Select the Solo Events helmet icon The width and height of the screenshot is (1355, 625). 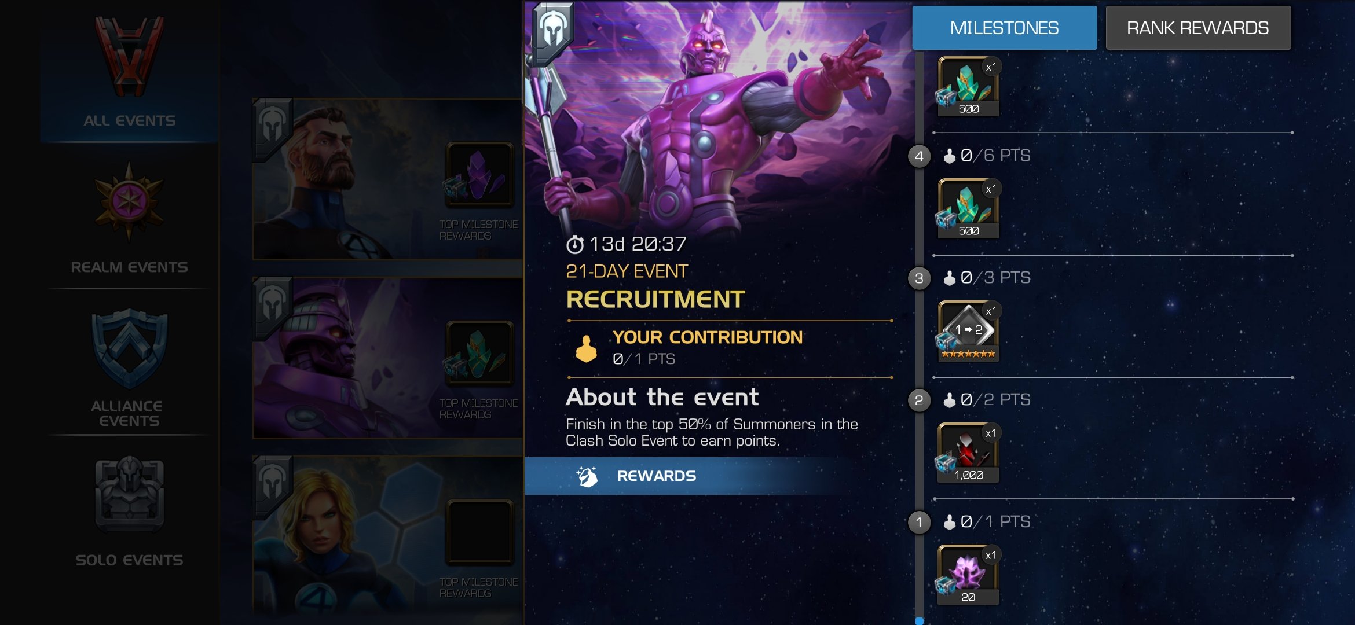(x=129, y=494)
